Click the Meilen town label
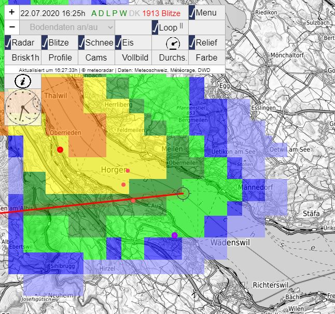This screenshot has width=335, height=314. pos(172,149)
